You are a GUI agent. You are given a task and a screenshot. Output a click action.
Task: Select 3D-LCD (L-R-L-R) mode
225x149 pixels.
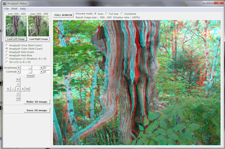tap(18, 62)
